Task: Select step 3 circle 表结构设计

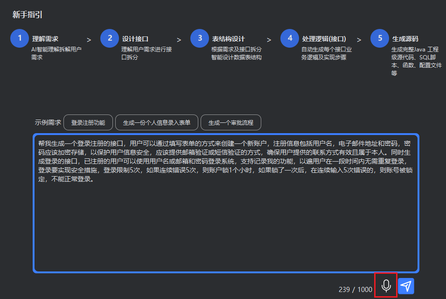Action: pyautogui.click(x=200, y=38)
